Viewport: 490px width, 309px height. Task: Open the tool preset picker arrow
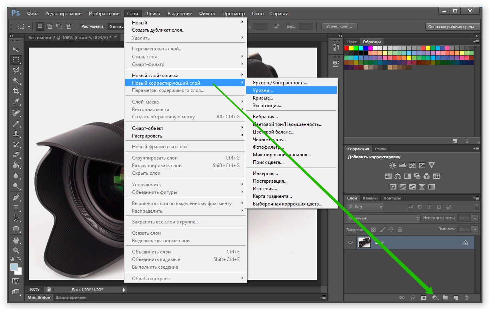(29, 27)
